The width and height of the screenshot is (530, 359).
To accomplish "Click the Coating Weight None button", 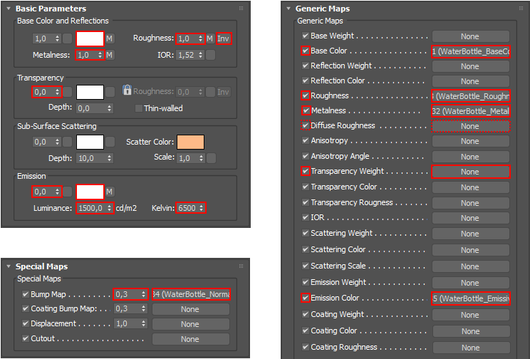I will pos(470,315).
